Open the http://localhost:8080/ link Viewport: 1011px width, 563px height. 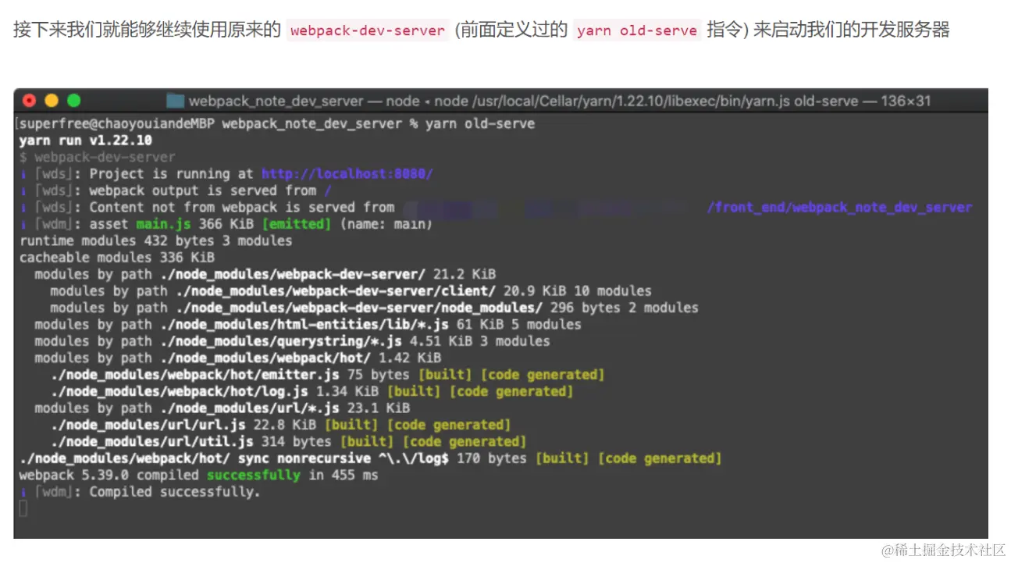coord(347,174)
